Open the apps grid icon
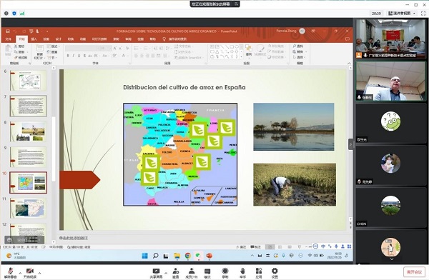The width and height of the screenshot is (429, 280). [259, 273]
